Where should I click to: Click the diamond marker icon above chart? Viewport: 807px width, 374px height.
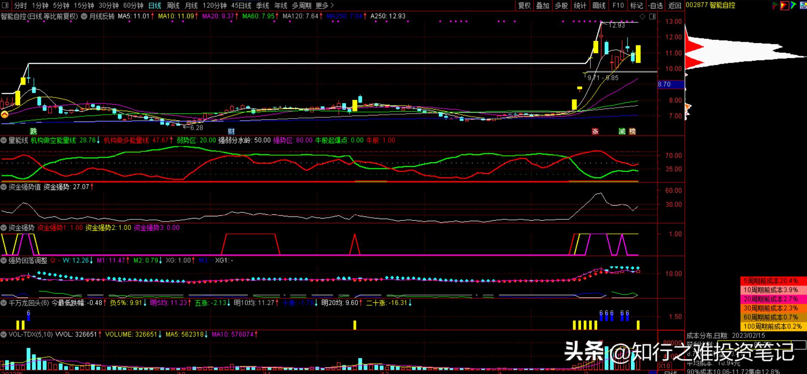[x=643, y=17]
